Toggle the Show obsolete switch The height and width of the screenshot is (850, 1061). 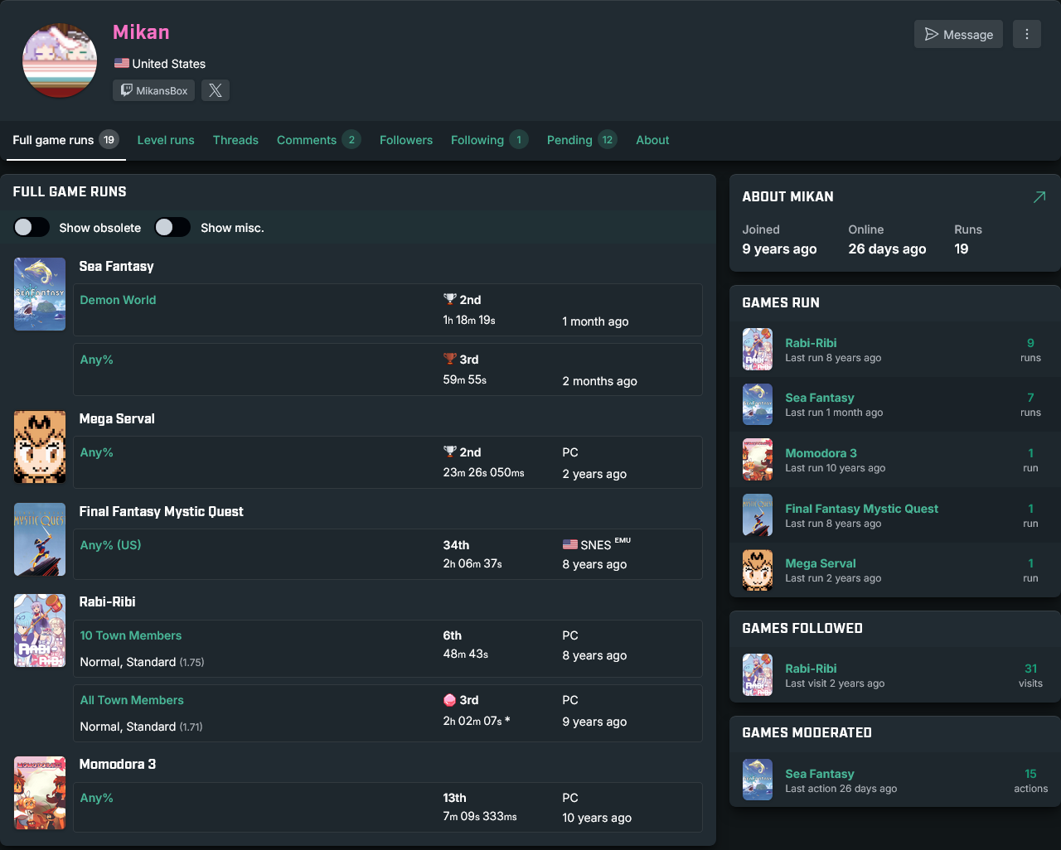click(x=31, y=227)
